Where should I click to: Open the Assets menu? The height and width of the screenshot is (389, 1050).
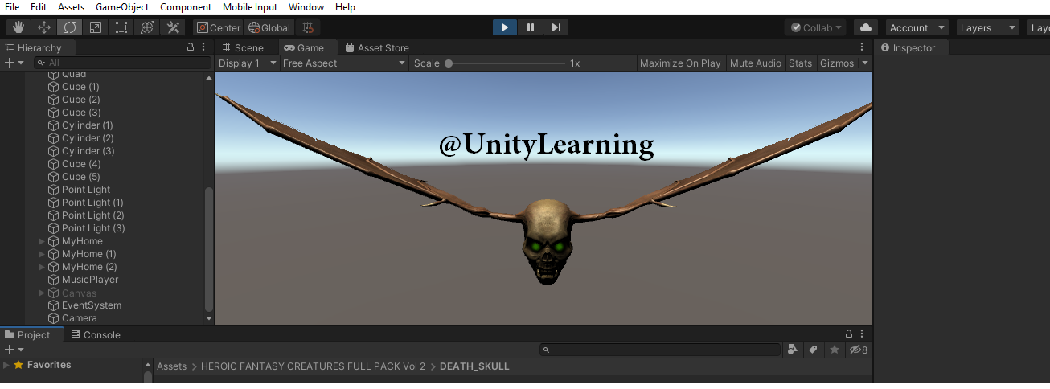click(71, 7)
